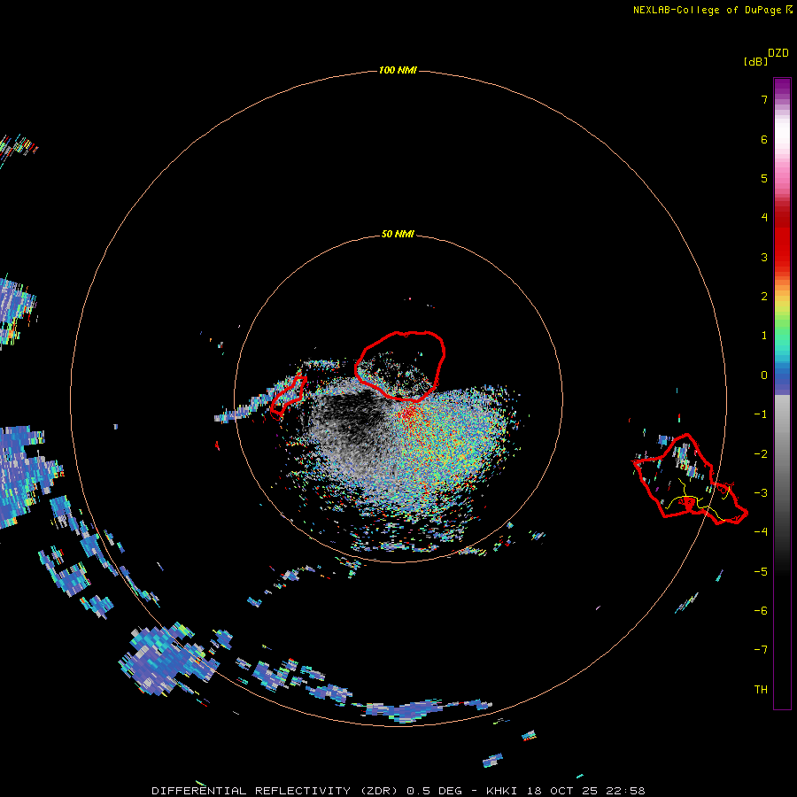
Task: Click the [dB] units label
Action: [x=756, y=61]
